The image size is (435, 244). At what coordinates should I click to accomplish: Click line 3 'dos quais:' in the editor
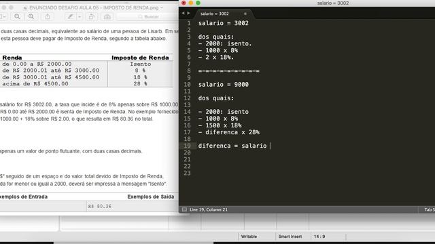[x=216, y=37]
